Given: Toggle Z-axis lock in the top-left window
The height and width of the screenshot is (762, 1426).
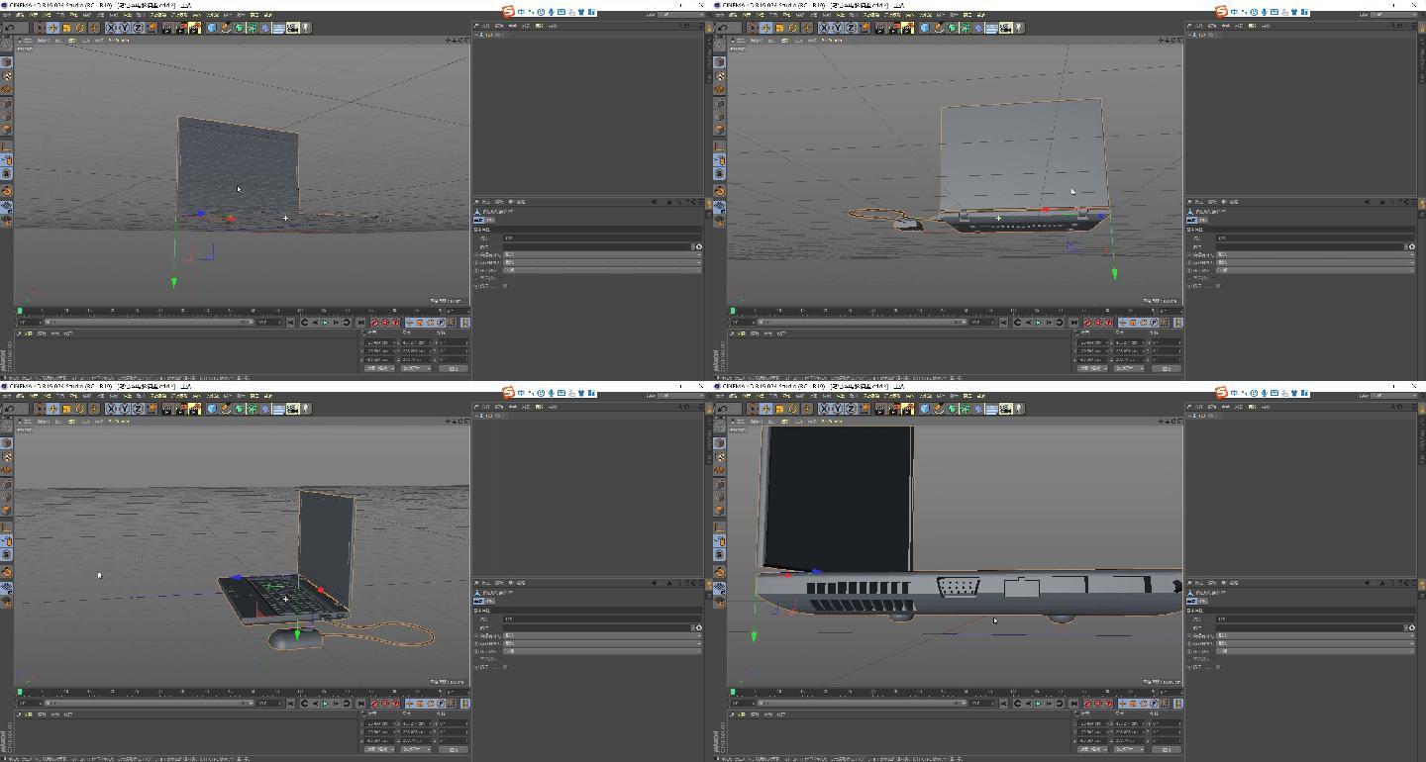Looking at the screenshot, I should (x=138, y=28).
